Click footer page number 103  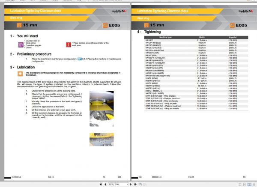pos(120,177)
